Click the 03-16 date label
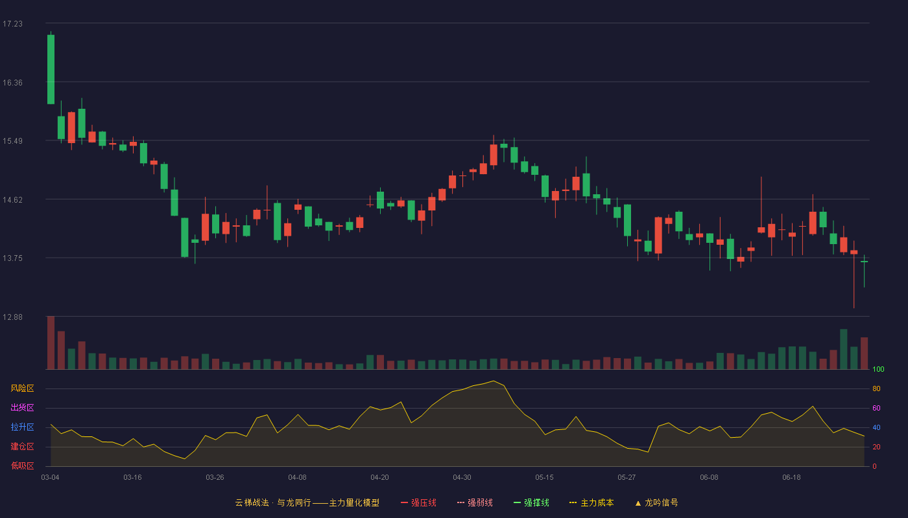 click(132, 477)
